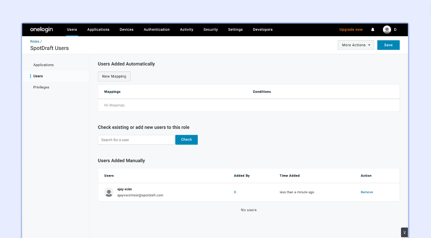Click the OneLogin logo
The image size is (431, 238).
41,29
